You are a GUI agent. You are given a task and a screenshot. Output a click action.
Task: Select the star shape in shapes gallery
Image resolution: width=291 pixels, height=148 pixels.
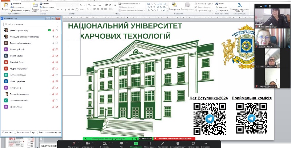pyautogui.click(x=164, y=10)
